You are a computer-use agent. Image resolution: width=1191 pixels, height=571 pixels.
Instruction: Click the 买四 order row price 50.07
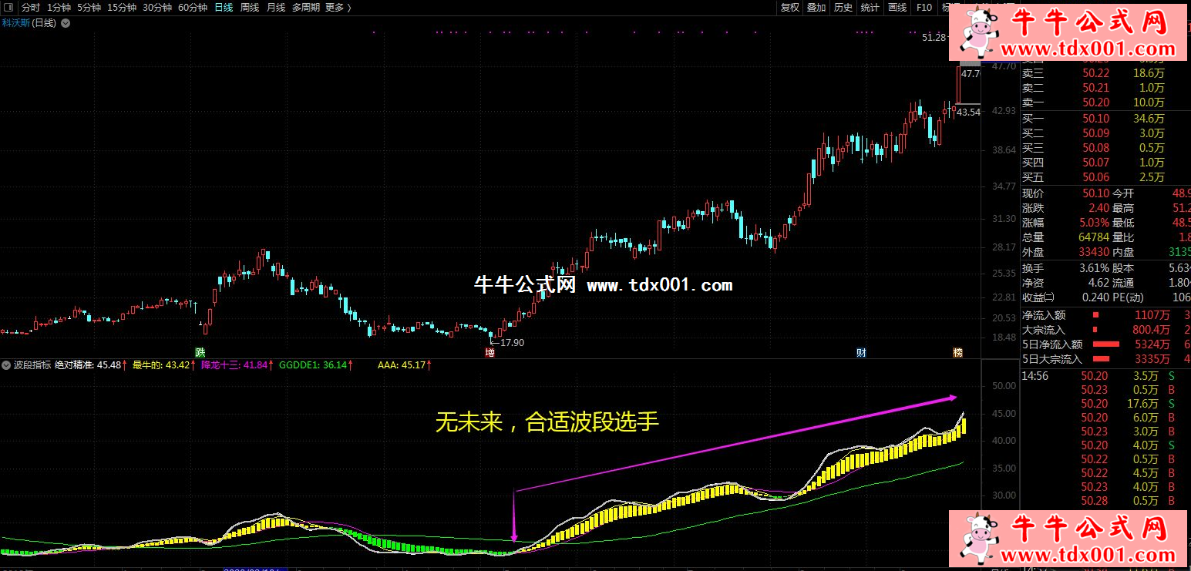tap(1096, 163)
